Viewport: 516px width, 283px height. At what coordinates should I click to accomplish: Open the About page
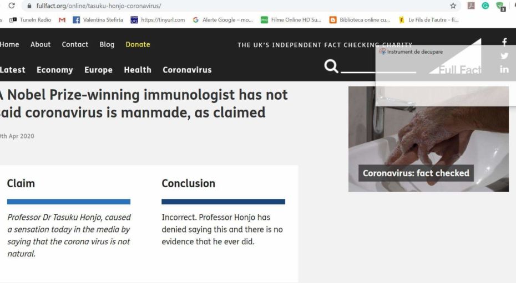coord(41,44)
